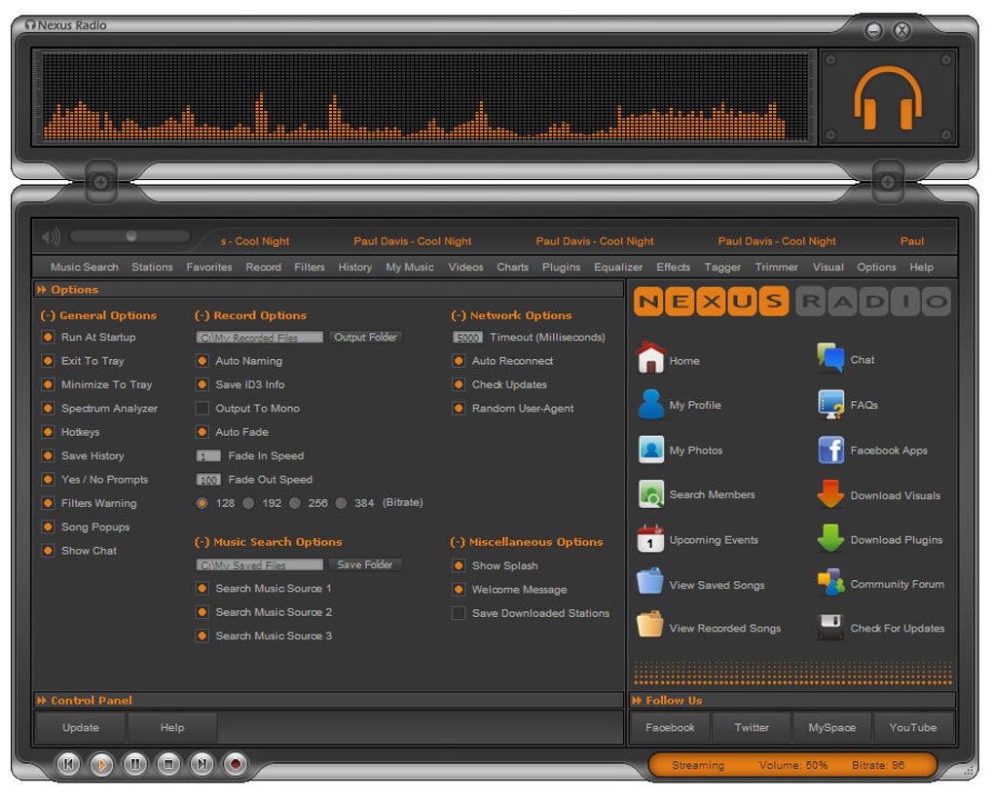Open the Visual tab
This screenshot has height=798, width=993.
(828, 267)
